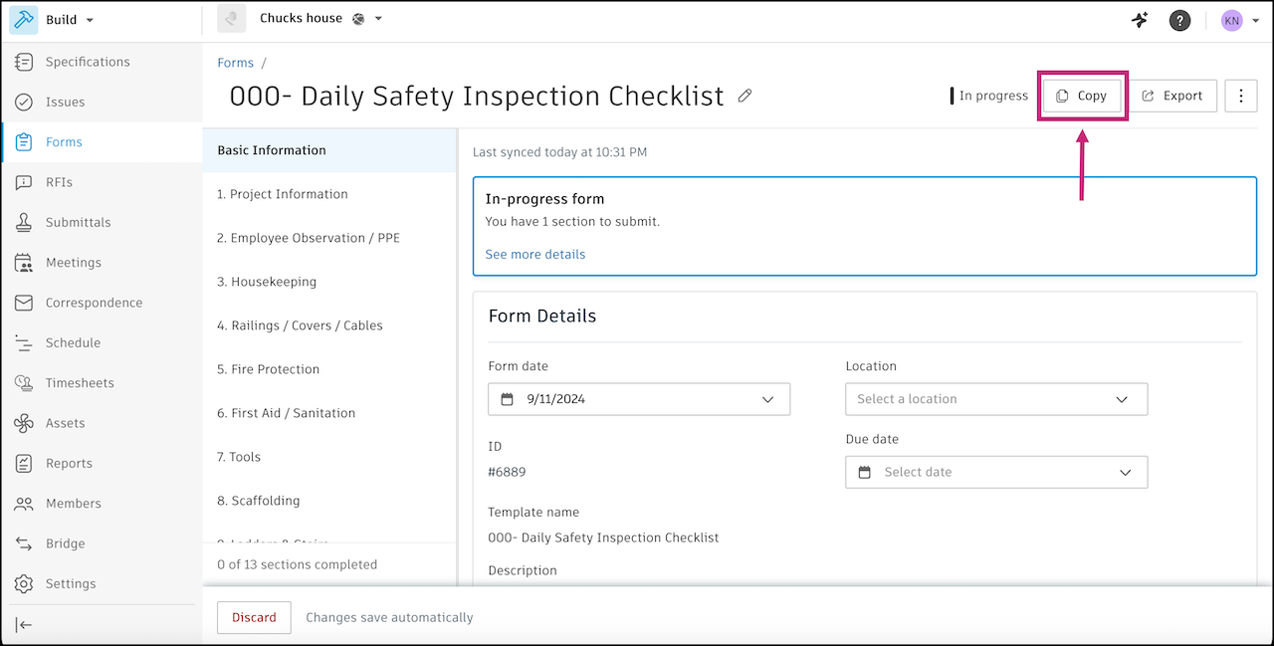The width and height of the screenshot is (1274, 646).
Task: Click the Form date field
Action: coord(638,399)
